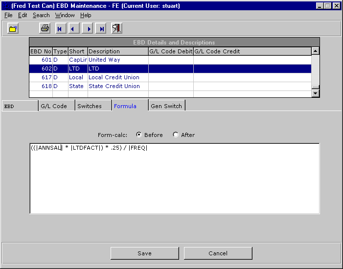Select the Before radio button
The image size is (343, 269).
pyautogui.click(x=138, y=134)
